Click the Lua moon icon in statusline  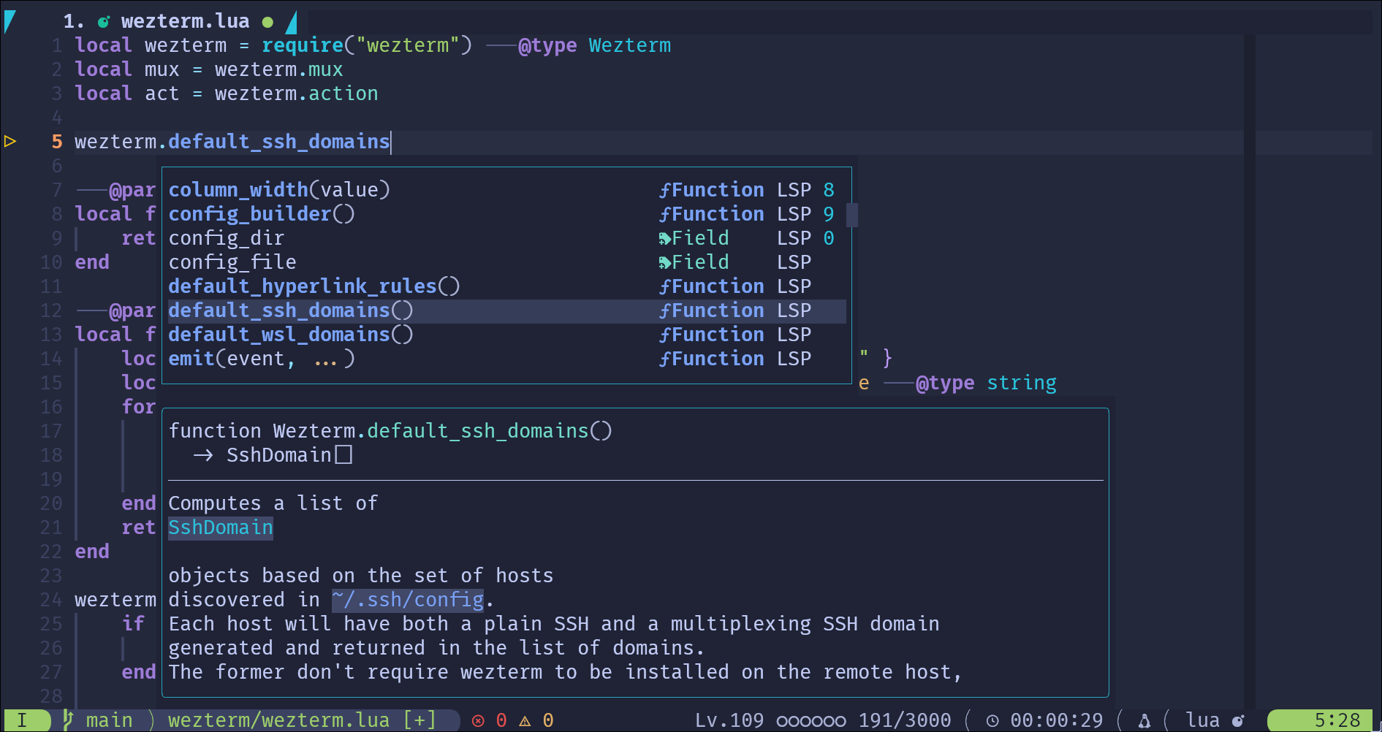click(1237, 720)
